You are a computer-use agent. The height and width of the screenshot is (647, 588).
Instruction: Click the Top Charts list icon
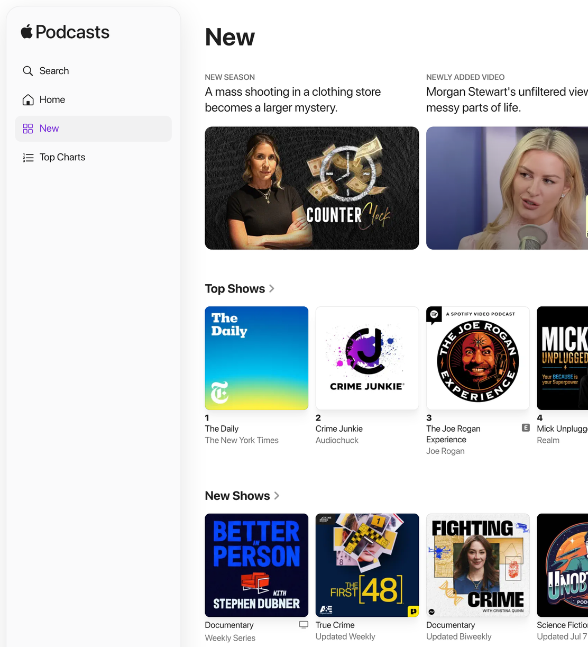coord(28,157)
